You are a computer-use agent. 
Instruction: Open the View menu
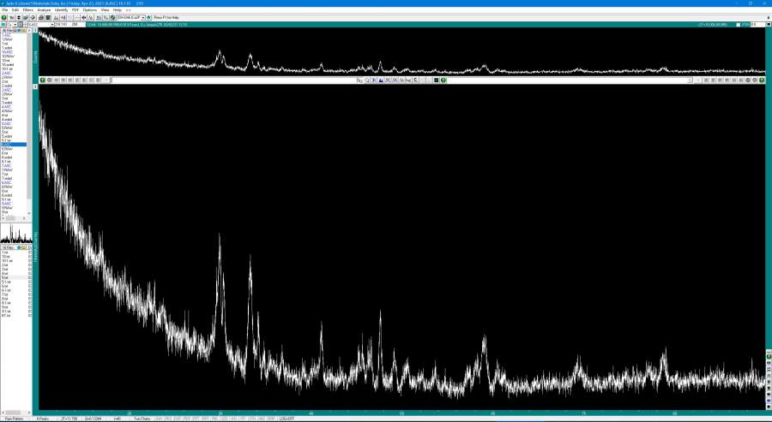pyautogui.click(x=105, y=9)
